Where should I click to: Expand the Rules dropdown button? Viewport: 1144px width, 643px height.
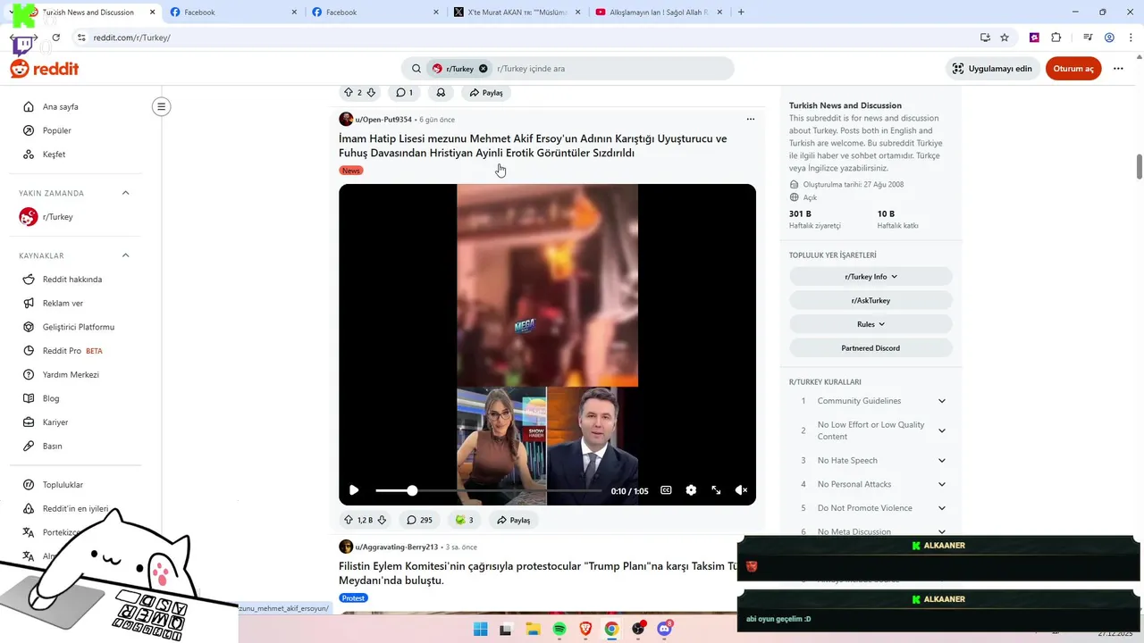pos(871,324)
